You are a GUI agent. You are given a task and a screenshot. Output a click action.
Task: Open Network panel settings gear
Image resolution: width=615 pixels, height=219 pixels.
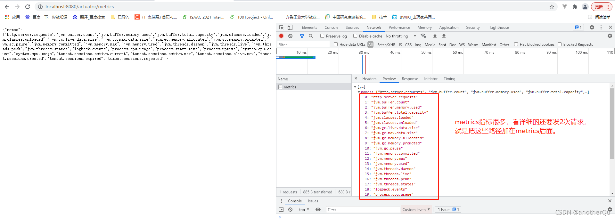coord(610,36)
